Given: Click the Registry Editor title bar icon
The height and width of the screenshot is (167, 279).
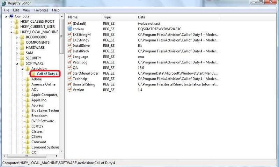Looking at the screenshot, I should click(4, 3).
